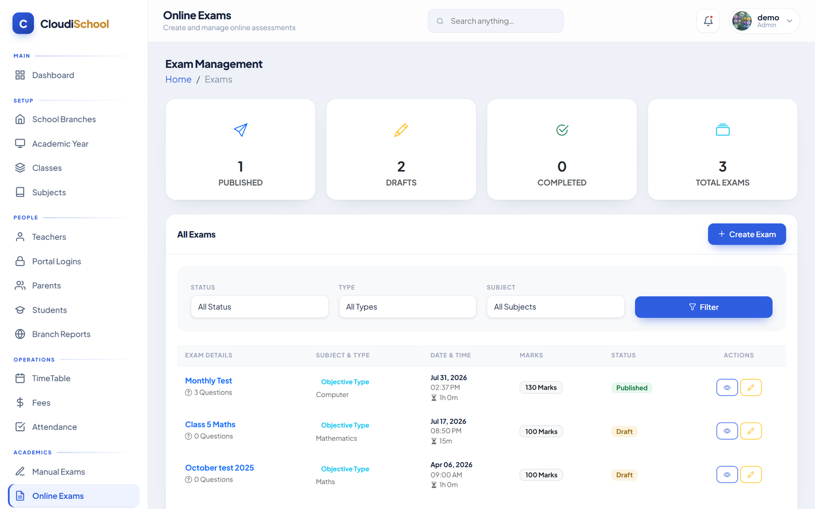This screenshot has width=815, height=509.
Task: Open the All Status dropdown
Action: (x=260, y=307)
